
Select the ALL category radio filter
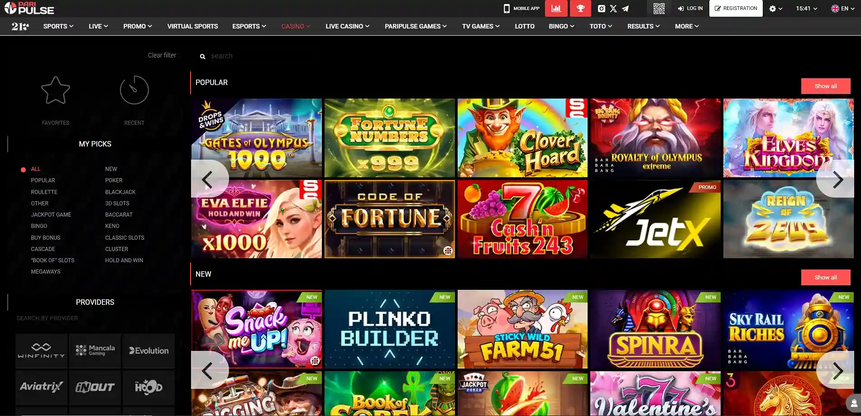pyautogui.click(x=24, y=170)
